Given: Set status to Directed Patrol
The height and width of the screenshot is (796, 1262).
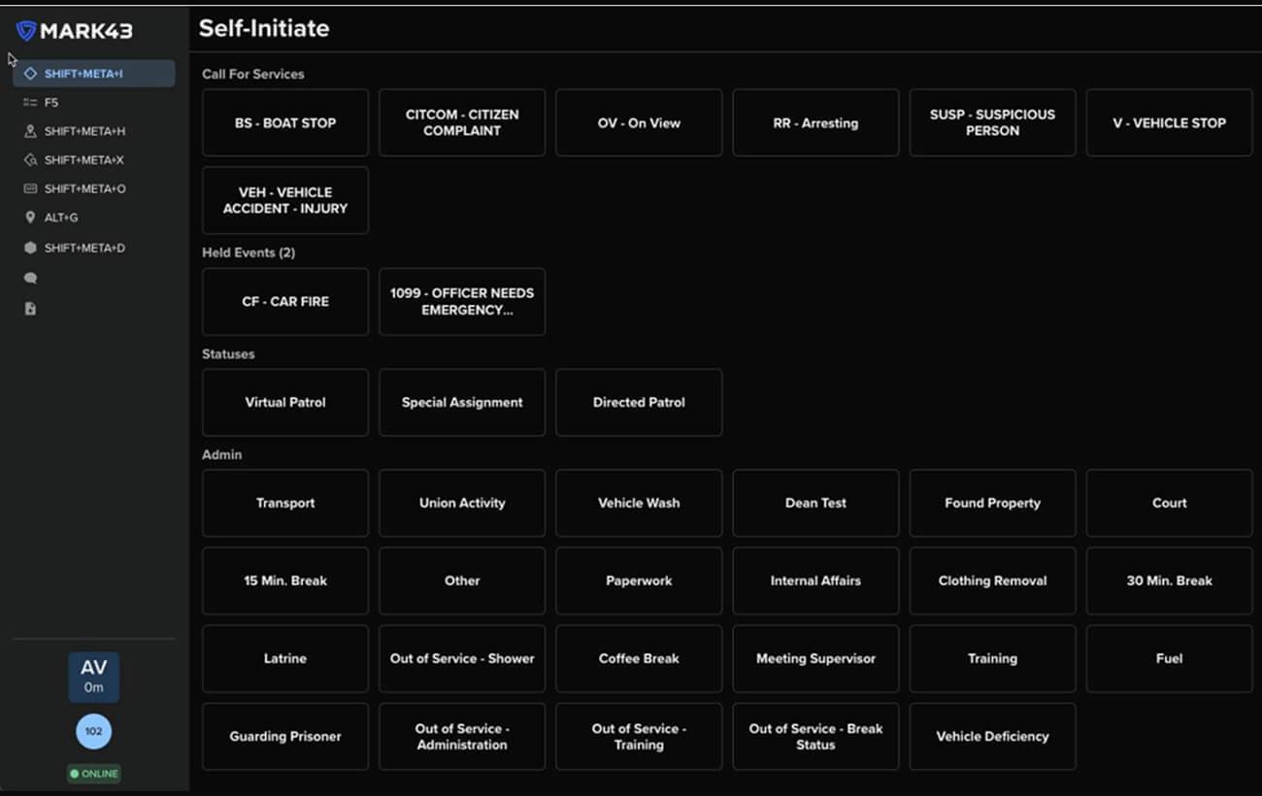Looking at the screenshot, I should pos(639,403).
